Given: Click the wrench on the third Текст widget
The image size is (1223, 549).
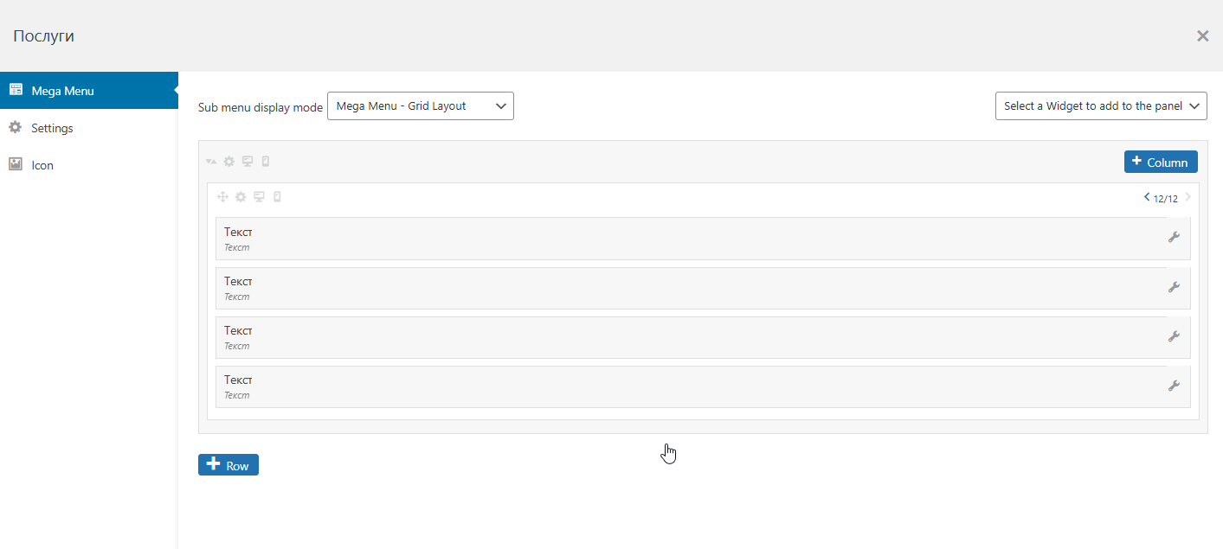Looking at the screenshot, I should tap(1174, 336).
